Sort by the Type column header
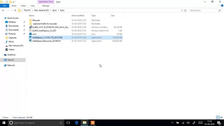This screenshot has width=224, height=126. click(93, 15)
